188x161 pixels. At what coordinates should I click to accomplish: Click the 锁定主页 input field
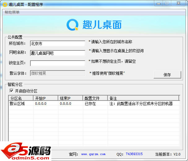click(x=58, y=63)
